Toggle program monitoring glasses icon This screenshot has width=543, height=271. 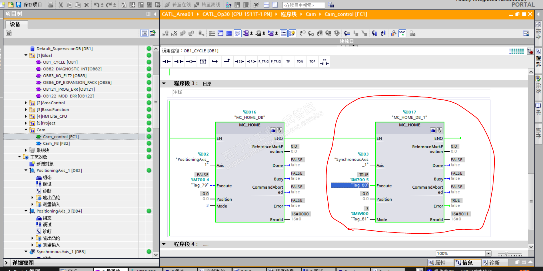point(402,33)
